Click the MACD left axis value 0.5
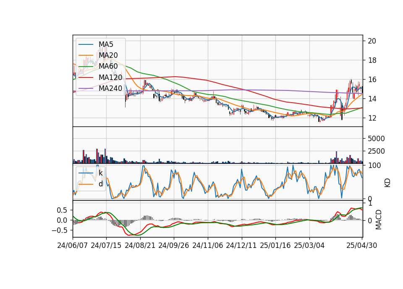The height and width of the screenshot is (289, 403). click(x=61, y=210)
